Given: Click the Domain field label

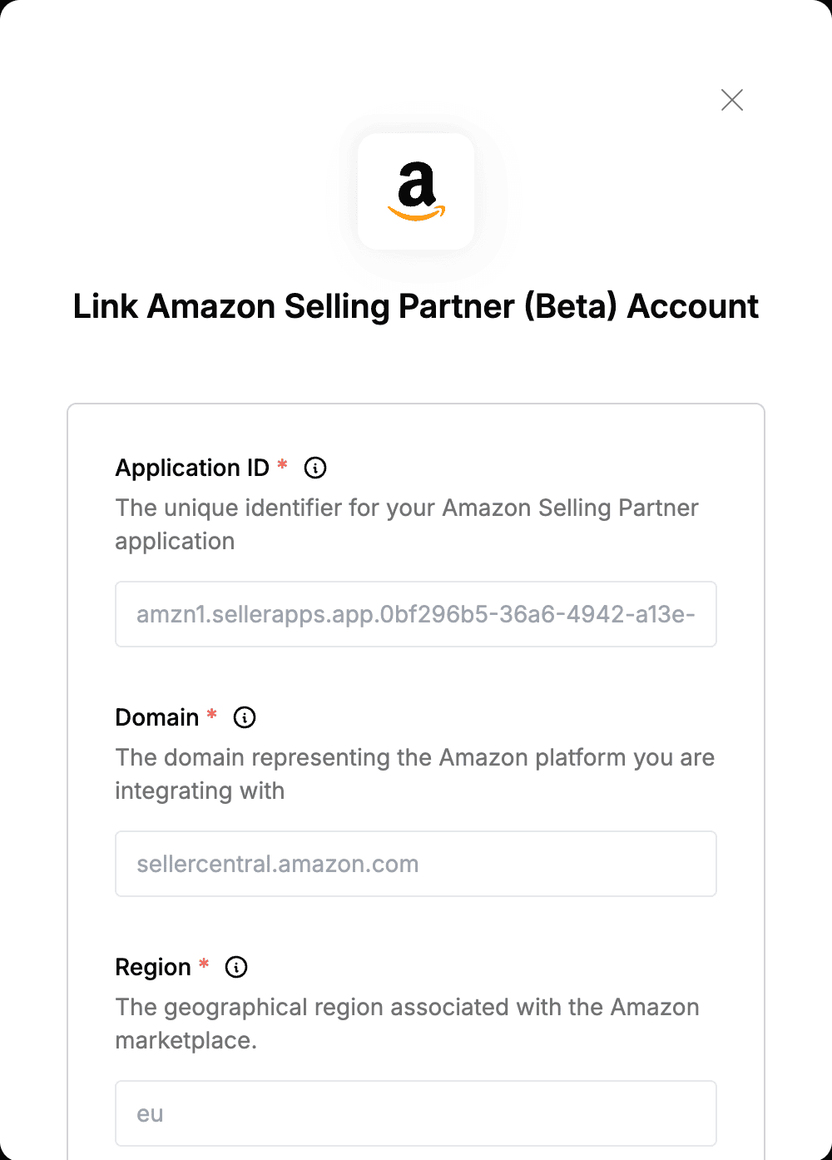Looking at the screenshot, I should click(157, 717).
